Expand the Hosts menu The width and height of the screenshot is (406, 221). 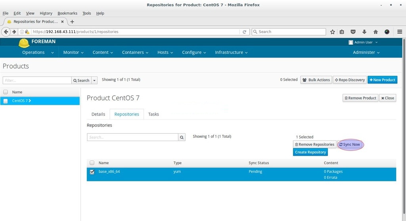165,52
